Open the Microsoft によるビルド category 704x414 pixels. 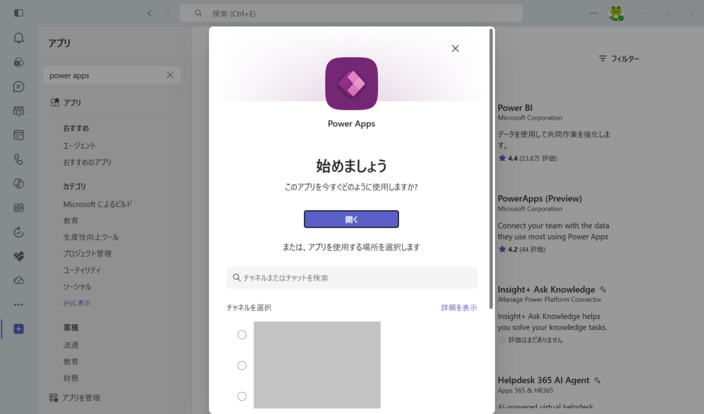point(98,204)
